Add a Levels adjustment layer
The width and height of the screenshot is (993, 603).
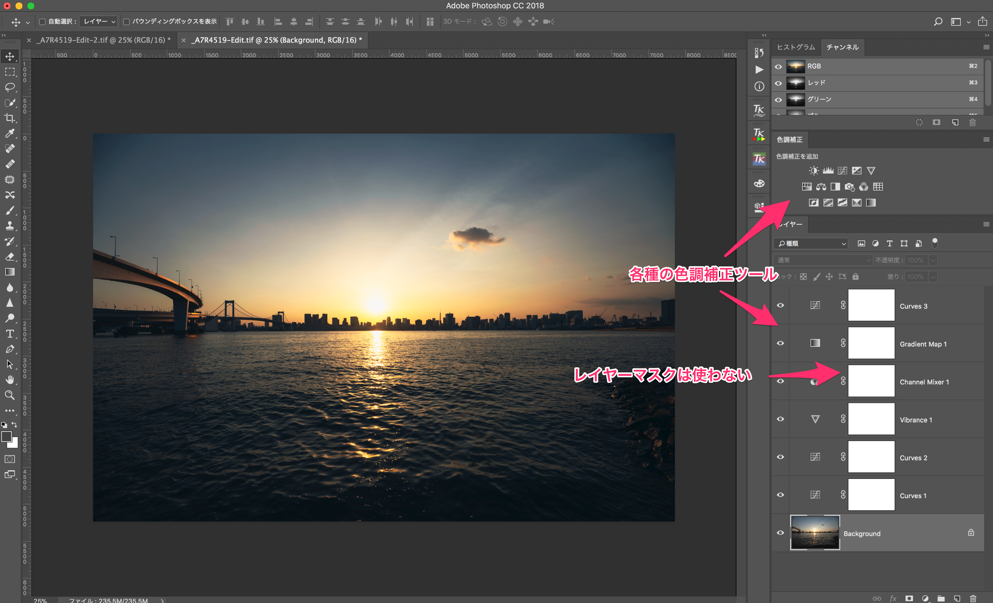828,171
